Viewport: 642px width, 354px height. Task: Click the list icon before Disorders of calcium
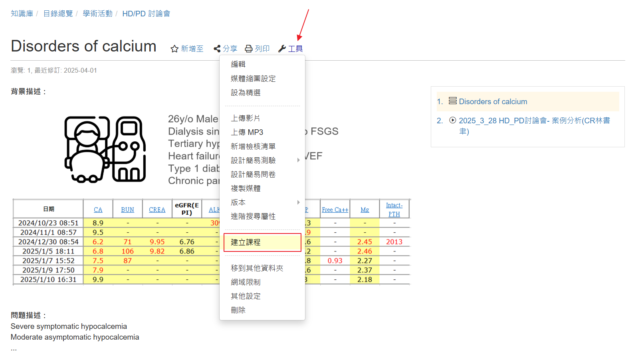[x=453, y=101]
